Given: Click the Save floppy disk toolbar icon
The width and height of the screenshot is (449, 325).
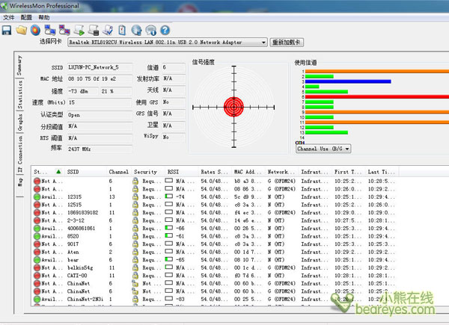Looking at the screenshot, I should coord(7,30).
